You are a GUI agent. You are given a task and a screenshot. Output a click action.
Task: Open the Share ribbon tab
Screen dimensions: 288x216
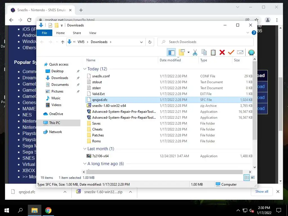pos(77,33)
